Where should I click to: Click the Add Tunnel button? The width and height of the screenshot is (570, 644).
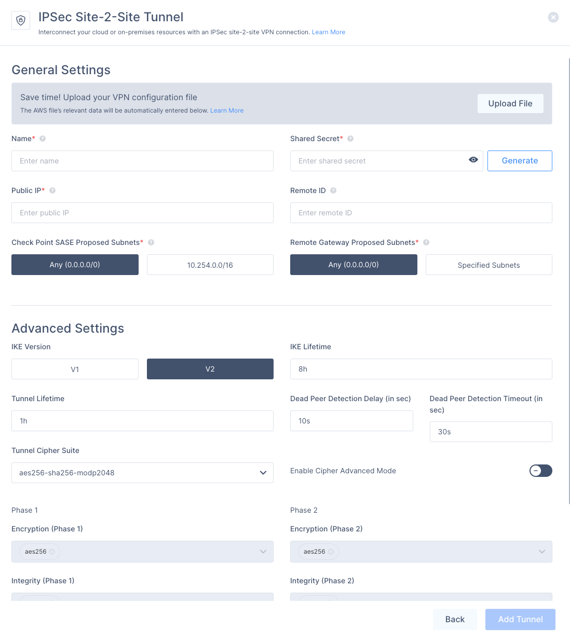pos(520,619)
